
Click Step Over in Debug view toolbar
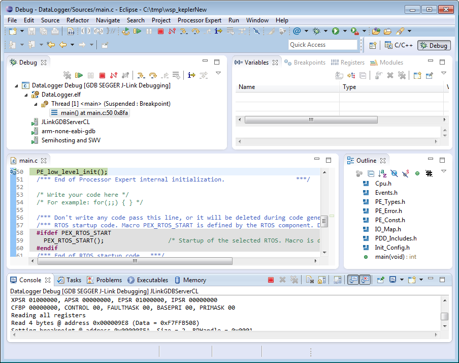pyautogui.click(x=152, y=75)
